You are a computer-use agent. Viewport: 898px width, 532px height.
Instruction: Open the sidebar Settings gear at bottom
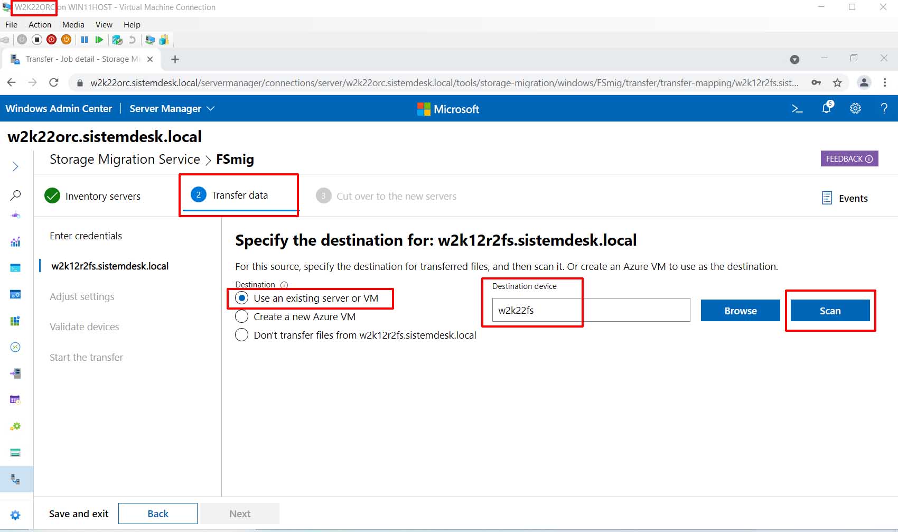tap(15, 515)
